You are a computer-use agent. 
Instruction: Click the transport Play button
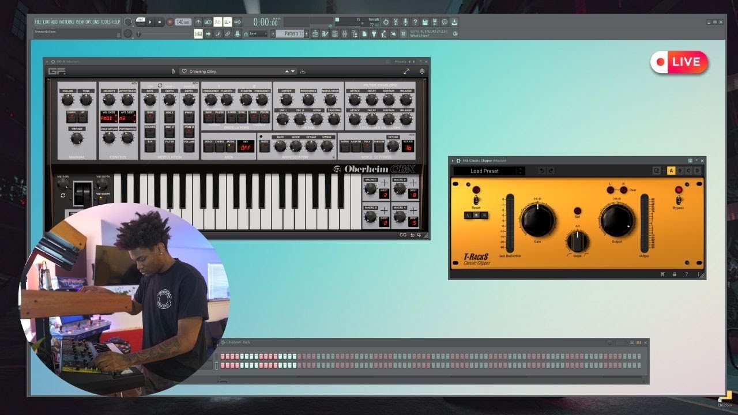pos(150,22)
